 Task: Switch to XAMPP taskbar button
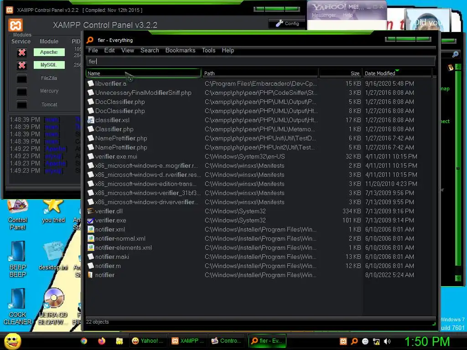point(187,341)
